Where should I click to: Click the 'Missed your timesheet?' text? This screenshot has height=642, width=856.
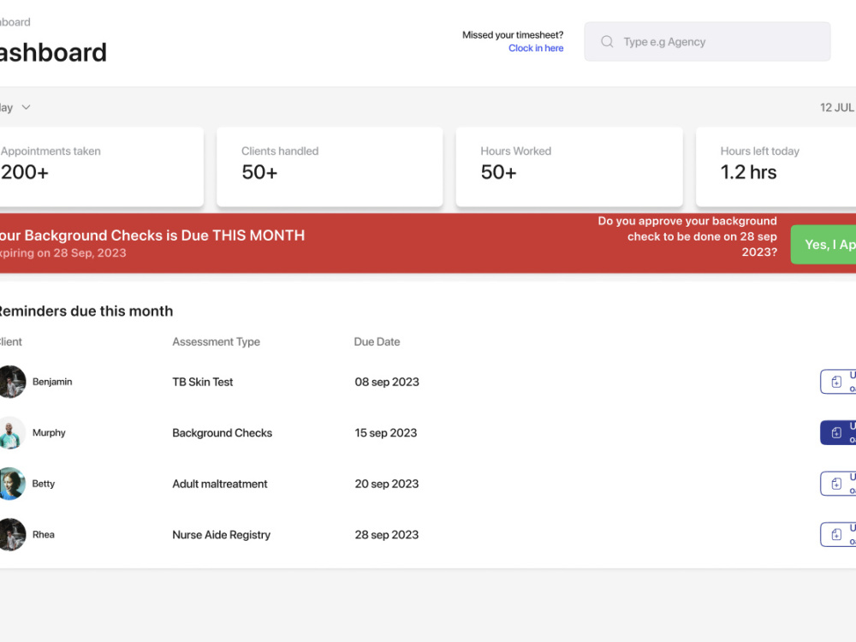[513, 35]
